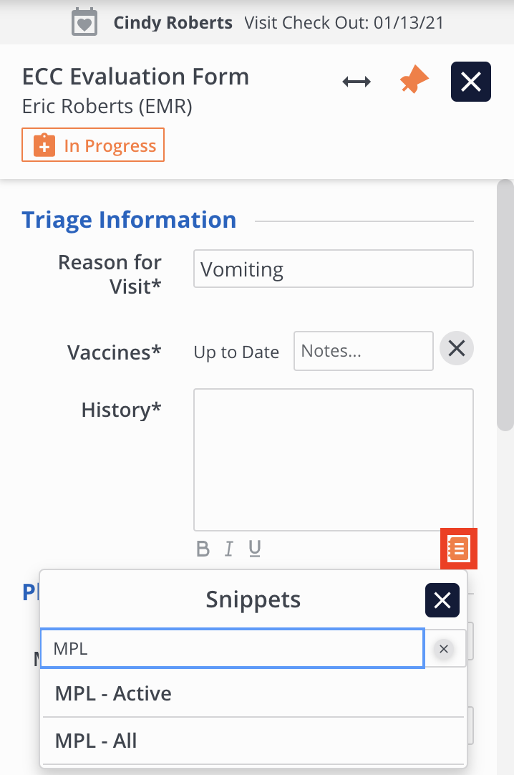Toggle underline formatting in History editor
The height and width of the screenshot is (775, 514).
point(254,549)
